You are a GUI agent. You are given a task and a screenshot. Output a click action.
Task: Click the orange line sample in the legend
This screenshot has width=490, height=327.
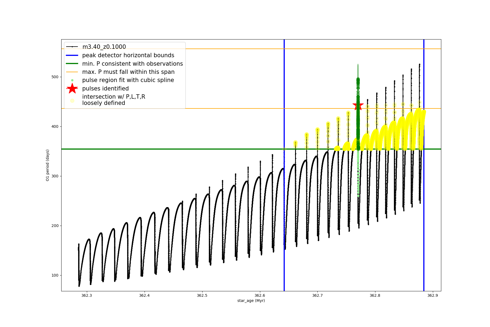point(72,72)
